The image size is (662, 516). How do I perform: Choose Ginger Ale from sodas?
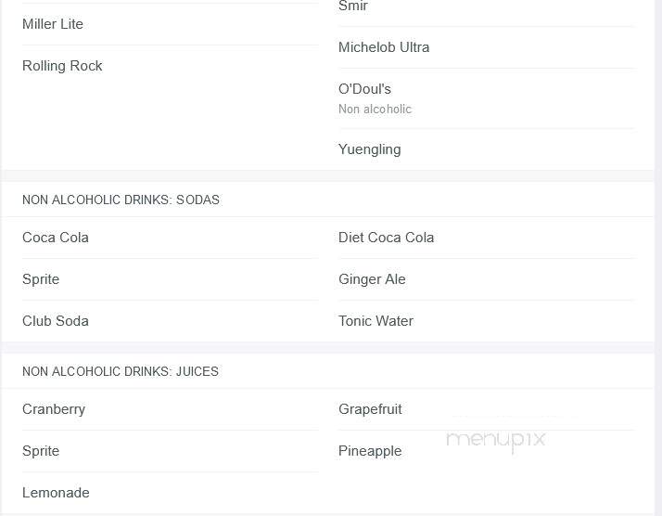(372, 279)
